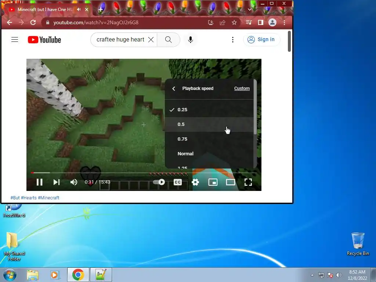
Task: Mute the tab via the speaker icon
Action: pyautogui.click(x=79, y=10)
